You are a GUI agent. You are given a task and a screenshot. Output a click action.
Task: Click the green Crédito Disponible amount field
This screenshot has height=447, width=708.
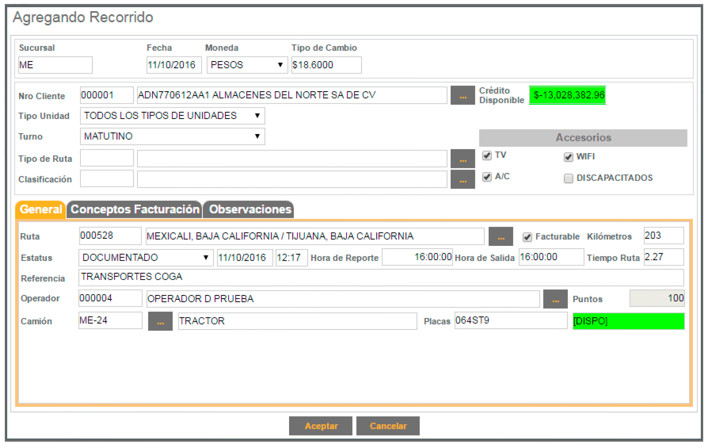(x=567, y=95)
